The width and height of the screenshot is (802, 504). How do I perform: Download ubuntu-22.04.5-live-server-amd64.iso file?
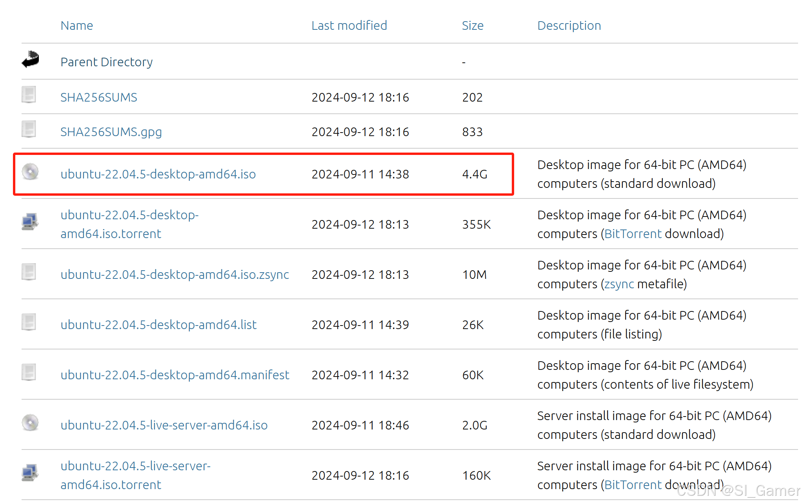pyautogui.click(x=164, y=425)
